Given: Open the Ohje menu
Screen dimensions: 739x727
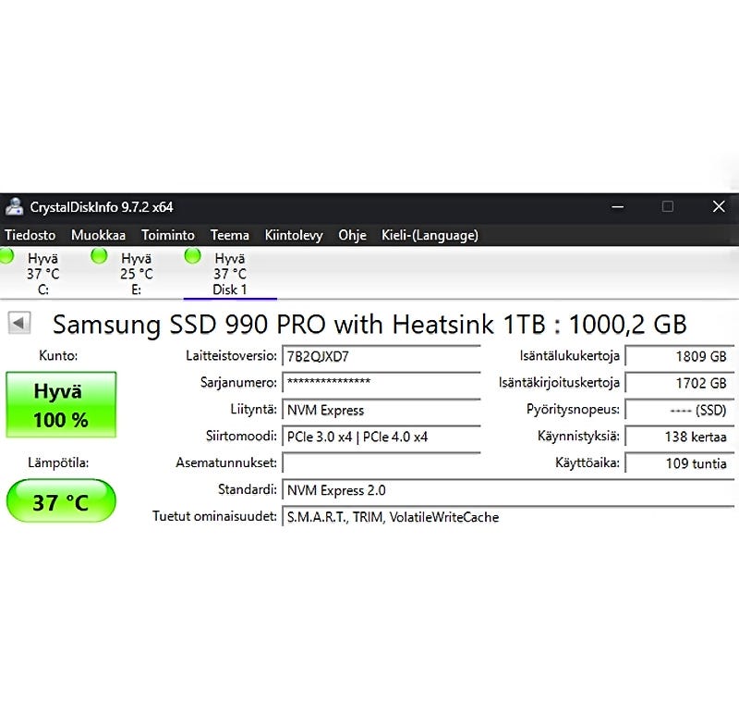Looking at the screenshot, I should point(352,235).
